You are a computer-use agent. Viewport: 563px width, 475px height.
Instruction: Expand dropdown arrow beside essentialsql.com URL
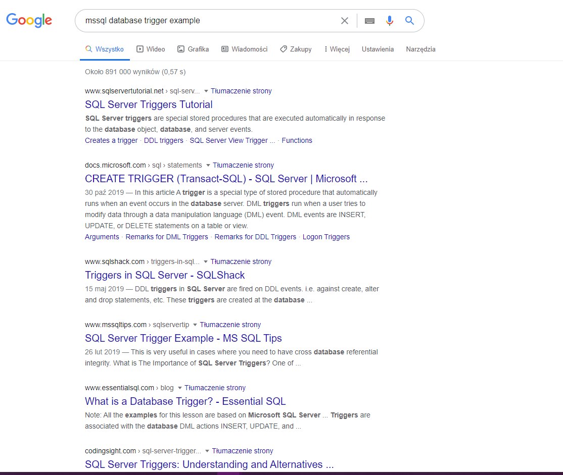tap(180, 388)
